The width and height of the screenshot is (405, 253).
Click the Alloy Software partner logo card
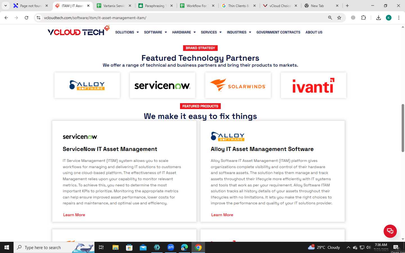[x=87, y=85]
